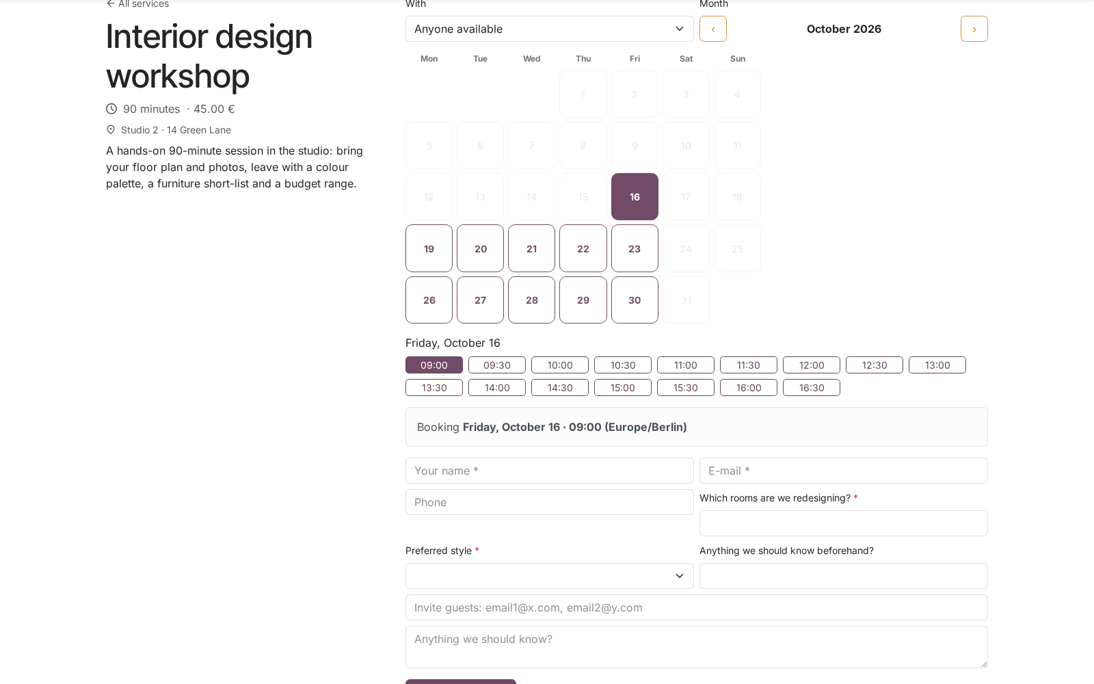The height and width of the screenshot is (684, 1094).
Task: Pick October 22 date
Action: [x=583, y=248]
